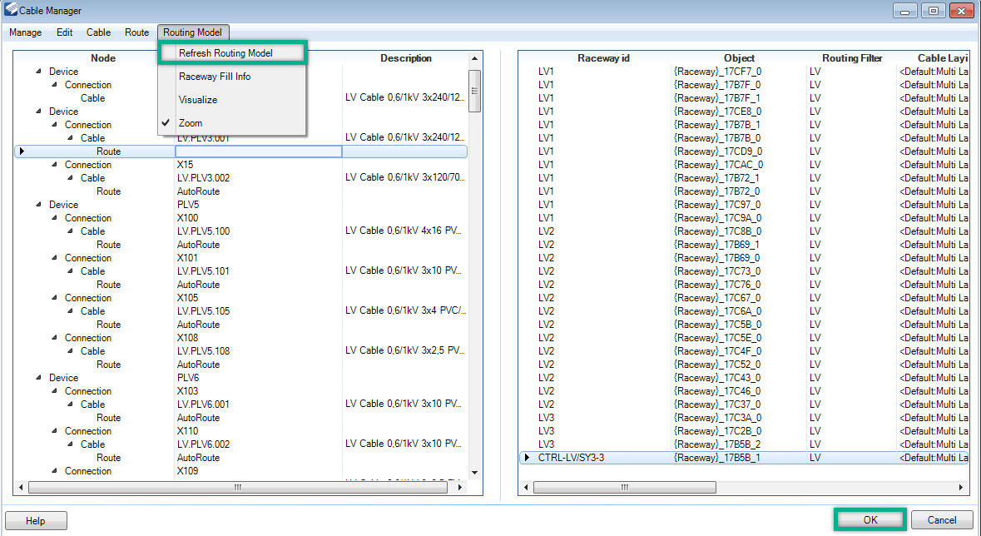Select AutoRoute under LV.PLV3.002

point(198,191)
